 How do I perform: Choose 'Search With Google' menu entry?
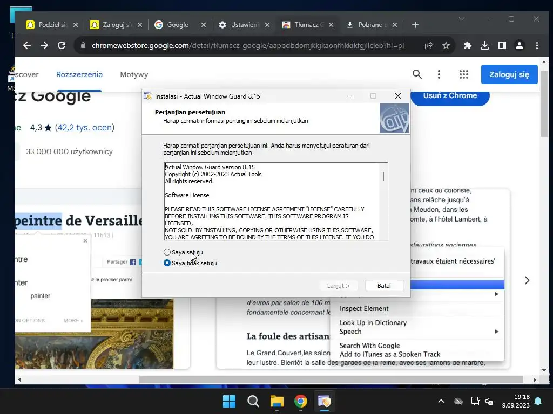[369, 346]
